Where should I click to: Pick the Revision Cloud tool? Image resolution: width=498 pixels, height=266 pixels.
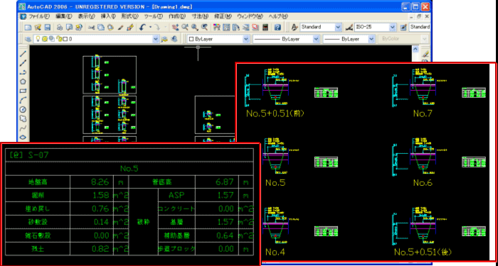click(x=23, y=118)
